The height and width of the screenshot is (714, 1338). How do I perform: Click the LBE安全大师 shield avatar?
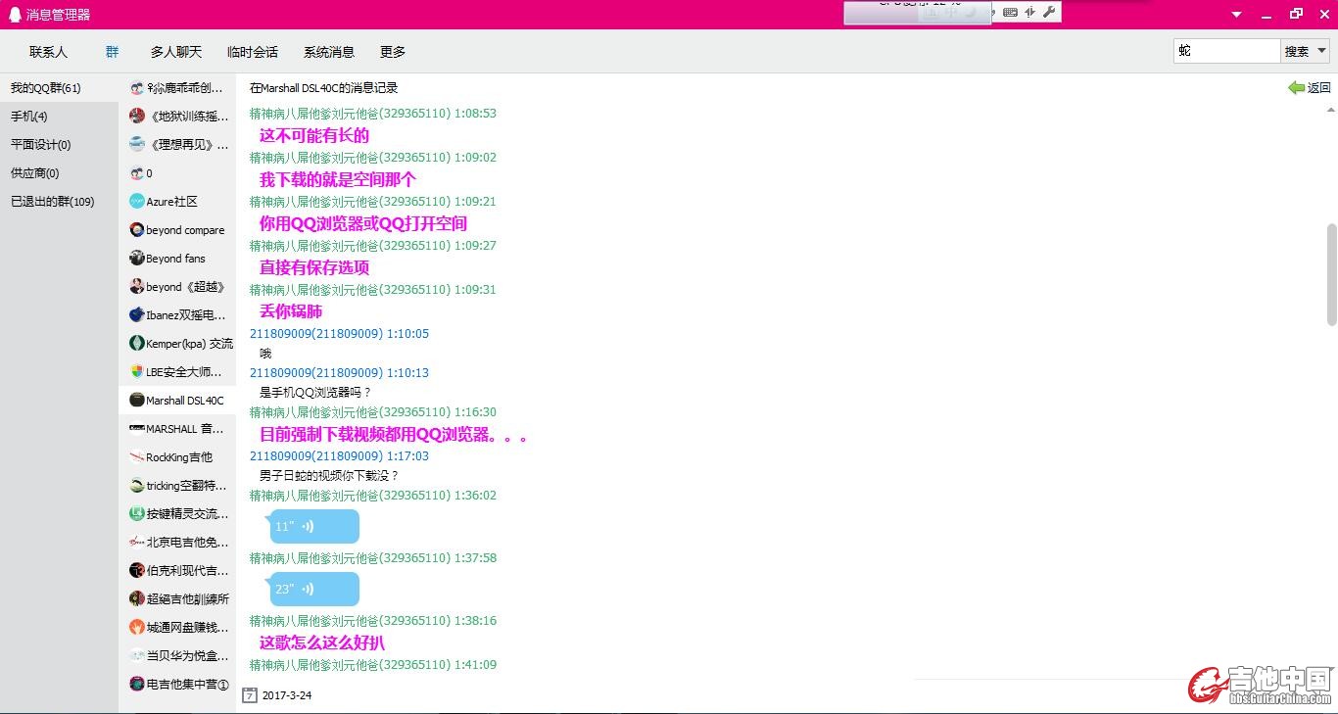pyautogui.click(x=137, y=372)
